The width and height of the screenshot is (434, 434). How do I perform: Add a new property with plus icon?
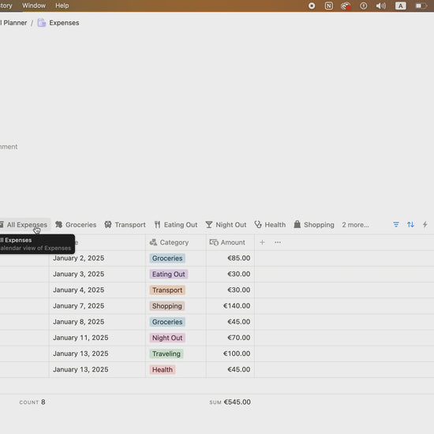click(x=262, y=242)
